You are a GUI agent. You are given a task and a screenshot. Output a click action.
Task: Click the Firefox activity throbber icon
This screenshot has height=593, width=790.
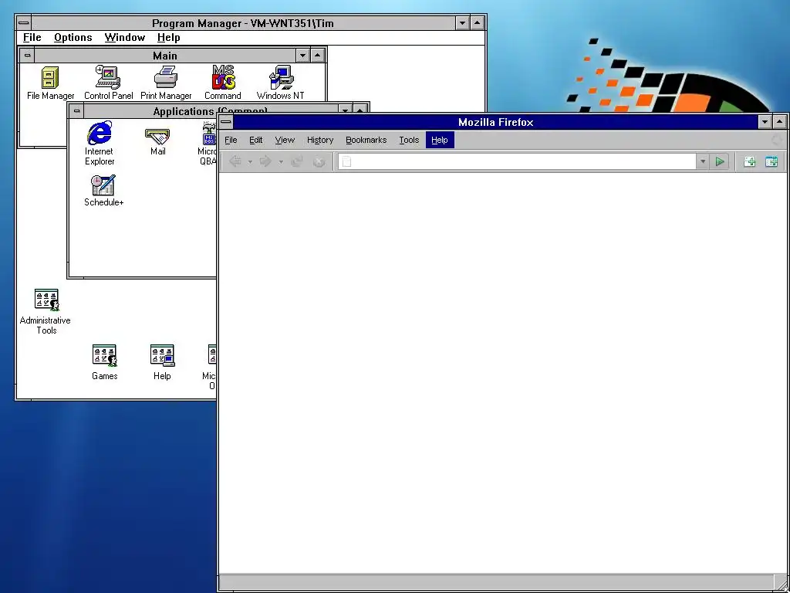click(x=778, y=141)
